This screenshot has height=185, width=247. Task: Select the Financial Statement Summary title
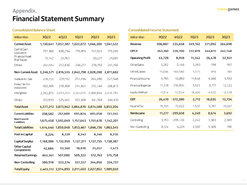click(58, 19)
